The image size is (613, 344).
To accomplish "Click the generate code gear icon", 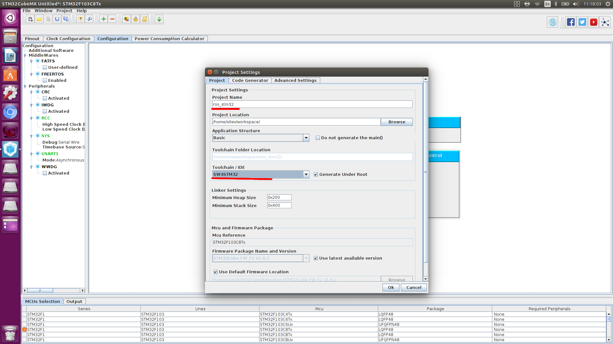I will [136, 19].
